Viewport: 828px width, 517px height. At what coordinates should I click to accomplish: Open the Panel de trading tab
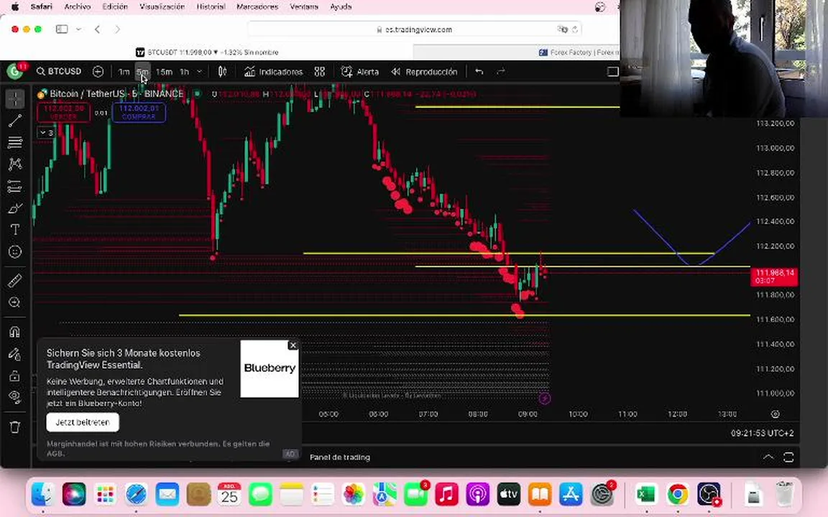pos(339,457)
